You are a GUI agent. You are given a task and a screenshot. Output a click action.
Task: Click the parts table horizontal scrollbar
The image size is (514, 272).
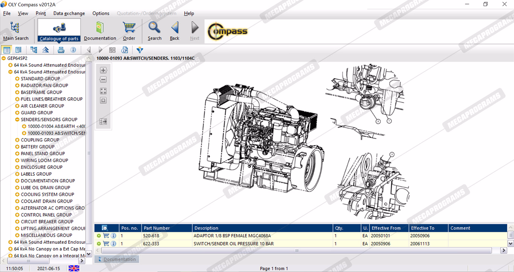click(297, 251)
